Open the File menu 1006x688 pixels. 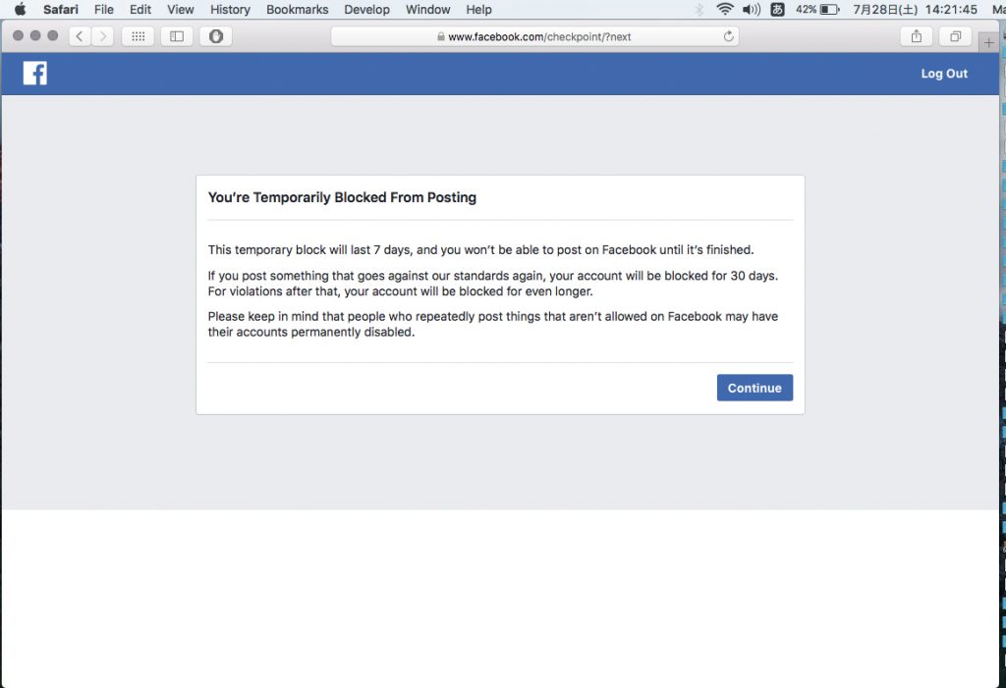tap(103, 10)
